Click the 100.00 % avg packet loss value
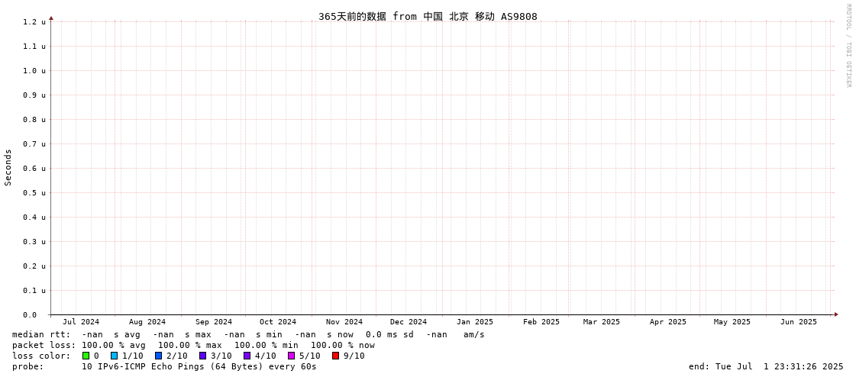 coord(114,345)
